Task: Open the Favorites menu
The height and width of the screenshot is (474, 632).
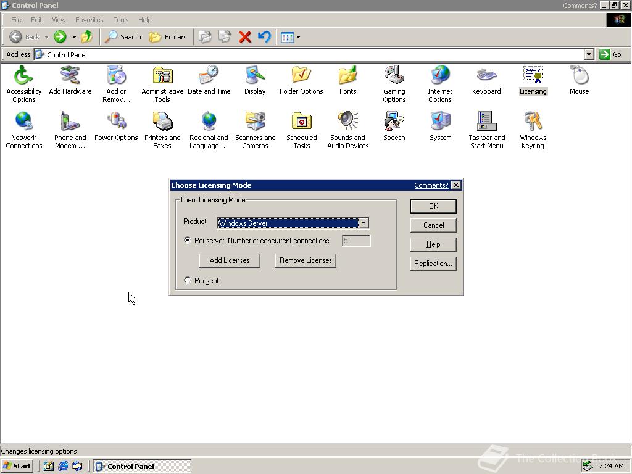Action: [x=89, y=20]
